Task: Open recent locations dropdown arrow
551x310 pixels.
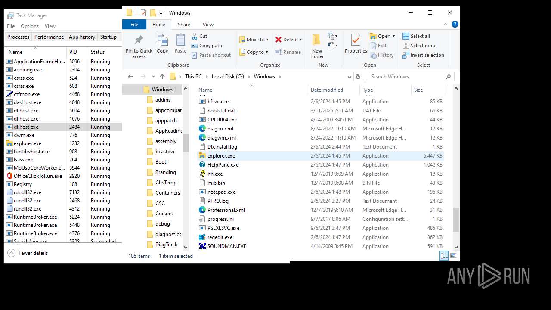Action: click(153, 77)
